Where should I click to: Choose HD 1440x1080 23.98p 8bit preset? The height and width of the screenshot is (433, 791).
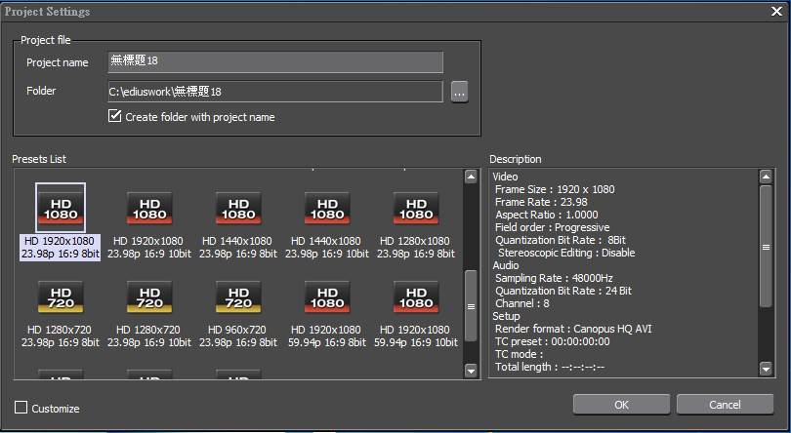pyautogui.click(x=237, y=208)
